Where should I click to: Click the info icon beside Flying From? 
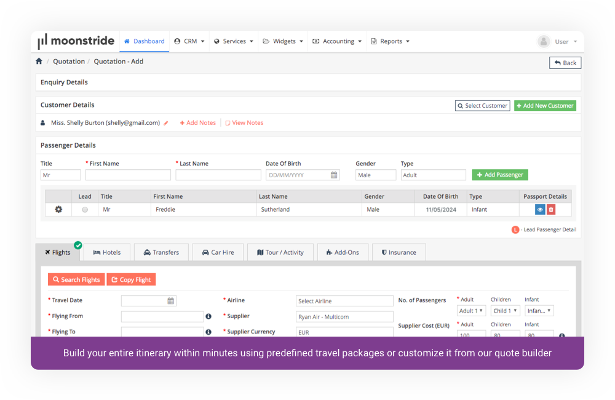[208, 316]
